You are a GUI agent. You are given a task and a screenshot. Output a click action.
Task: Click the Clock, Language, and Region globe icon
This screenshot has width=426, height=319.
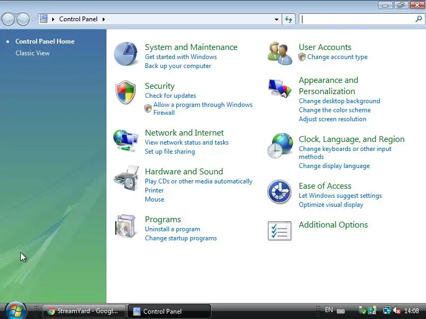(280, 146)
